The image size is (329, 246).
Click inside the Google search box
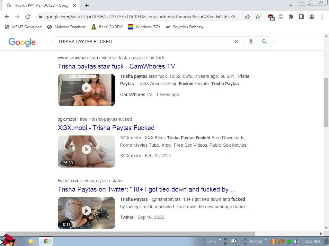pos(145,42)
